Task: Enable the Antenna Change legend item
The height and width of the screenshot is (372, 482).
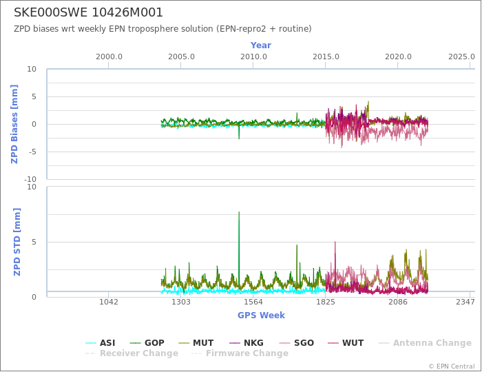Action: click(x=425, y=343)
